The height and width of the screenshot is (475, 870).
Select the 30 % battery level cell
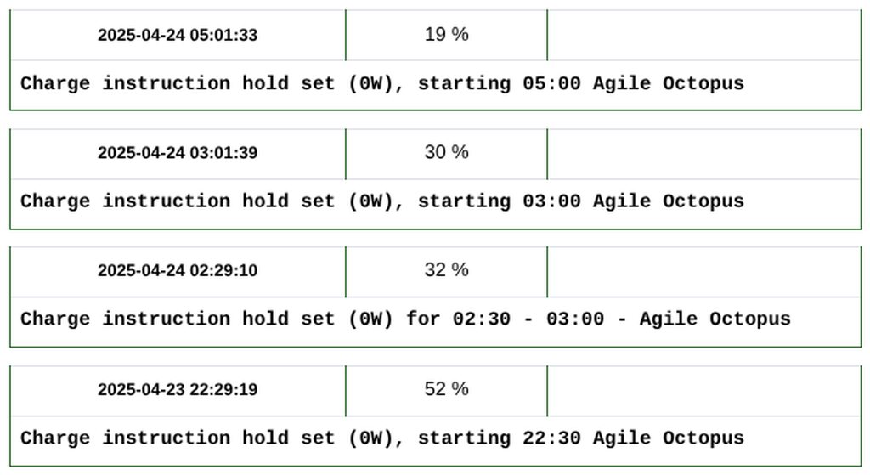[x=446, y=153]
